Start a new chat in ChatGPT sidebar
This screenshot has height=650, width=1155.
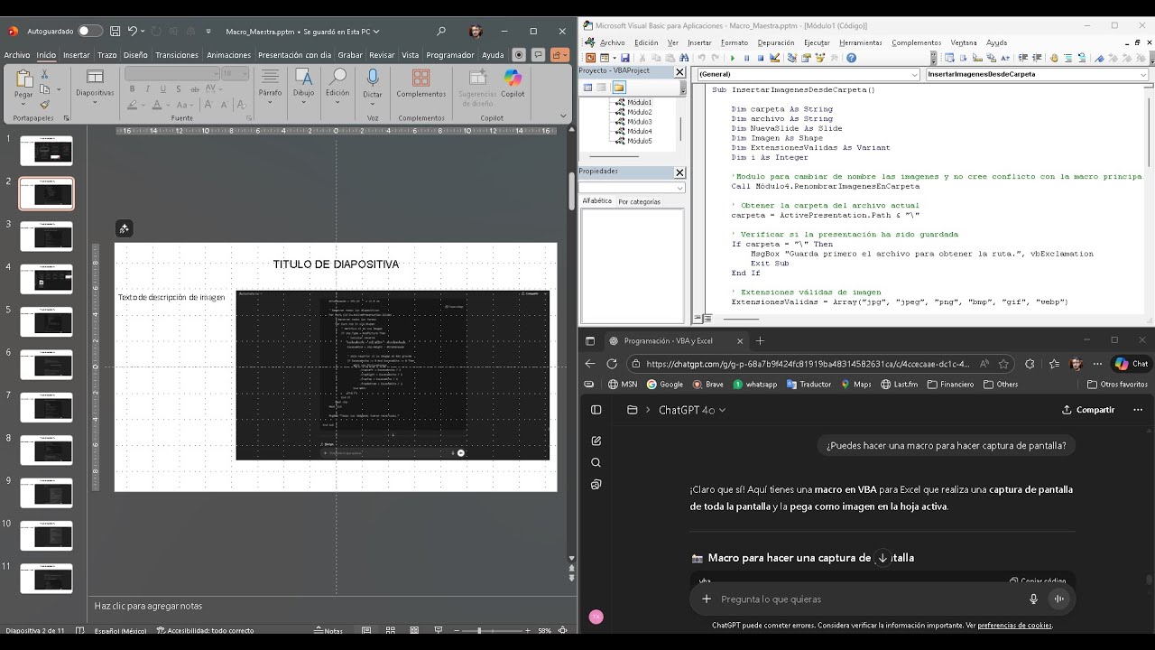point(596,441)
